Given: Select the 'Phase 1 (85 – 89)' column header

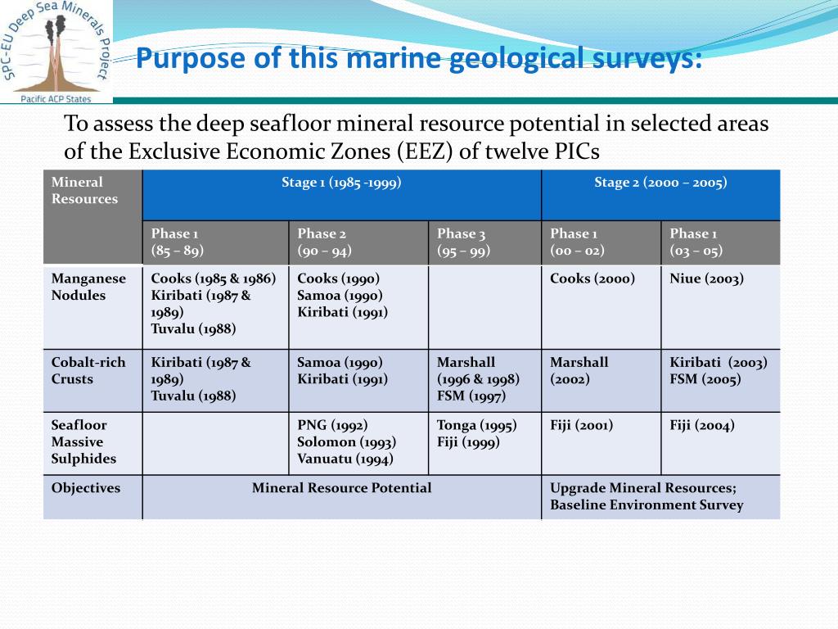Looking at the screenshot, I should tap(215, 242).
